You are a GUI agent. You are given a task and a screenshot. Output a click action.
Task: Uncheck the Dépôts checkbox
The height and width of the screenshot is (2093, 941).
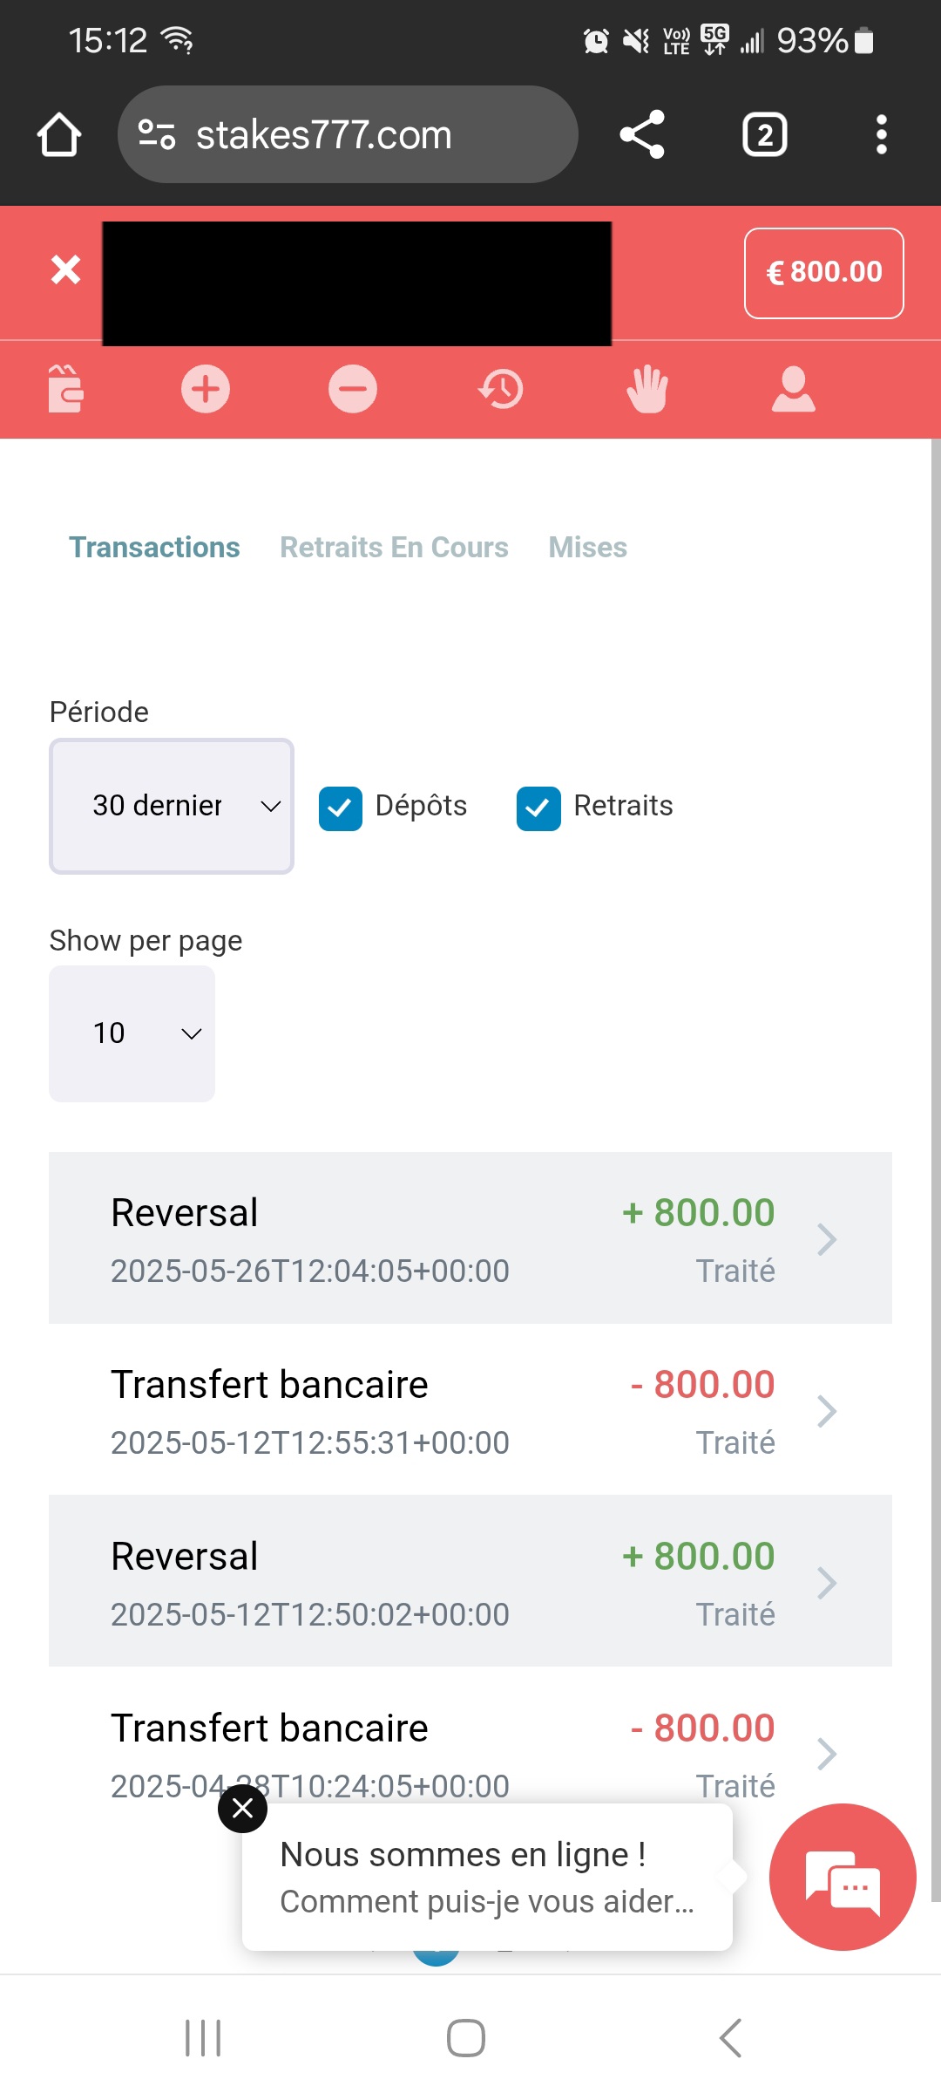341,808
